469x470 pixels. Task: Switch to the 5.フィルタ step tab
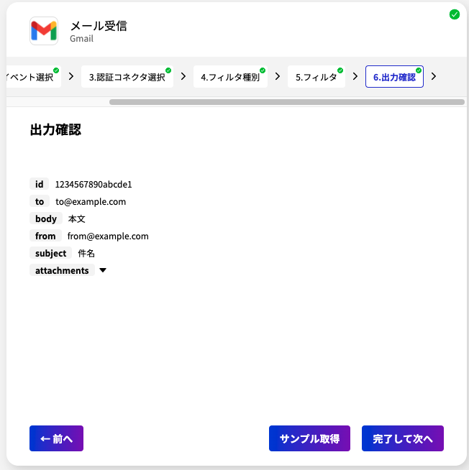coord(317,77)
